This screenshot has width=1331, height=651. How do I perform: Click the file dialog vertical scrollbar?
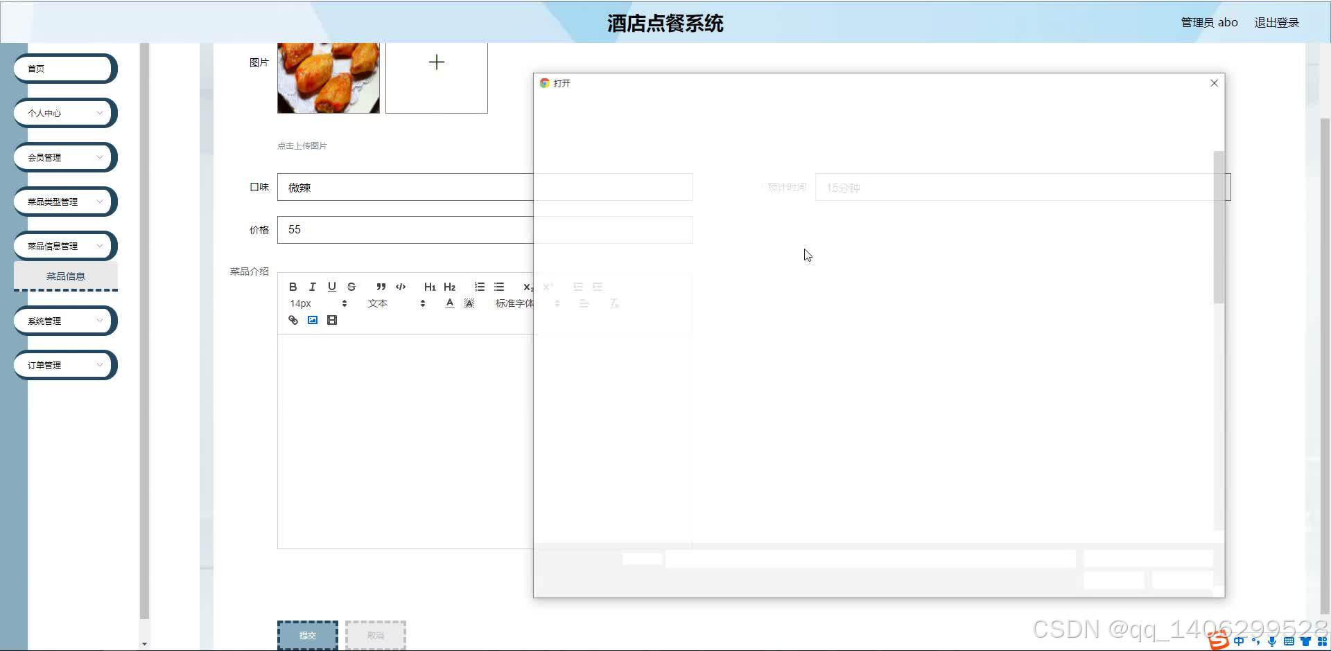1219,227
